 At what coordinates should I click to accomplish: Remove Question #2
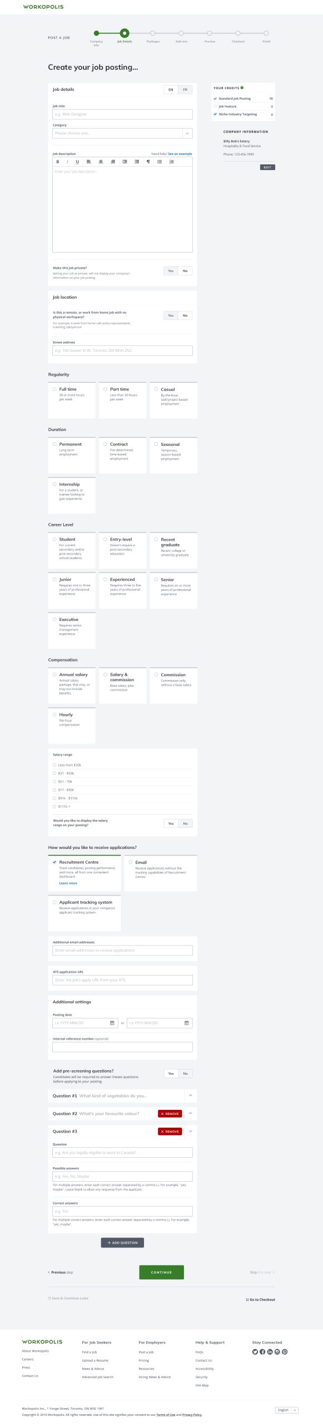pyautogui.click(x=170, y=1113)
